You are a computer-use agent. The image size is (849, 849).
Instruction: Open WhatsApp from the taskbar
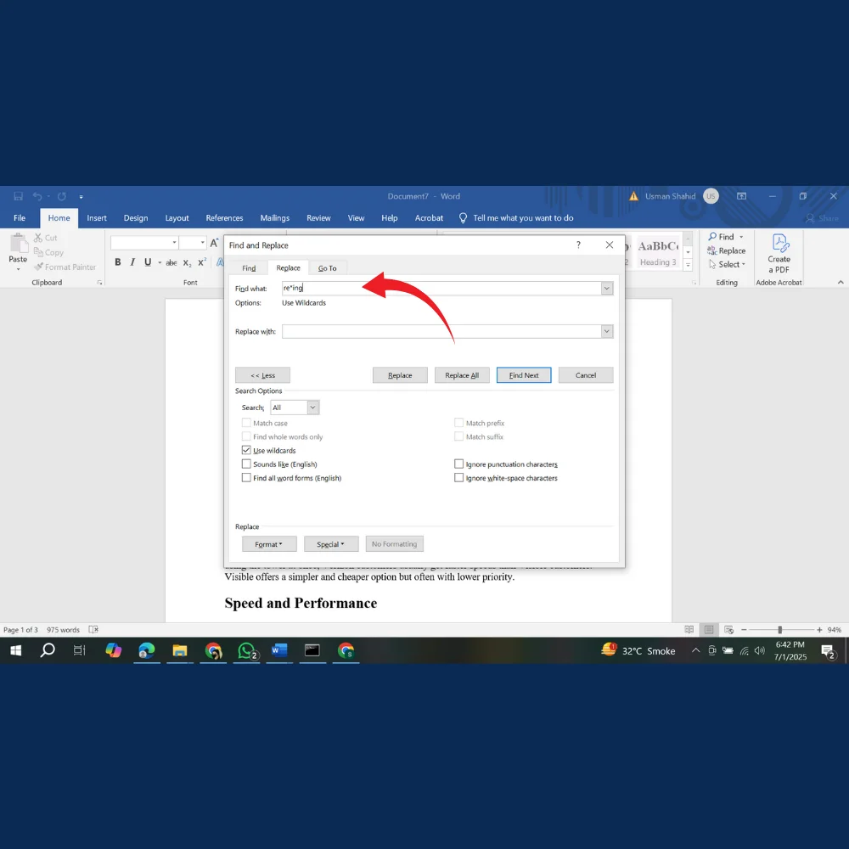tap(247, 650)
